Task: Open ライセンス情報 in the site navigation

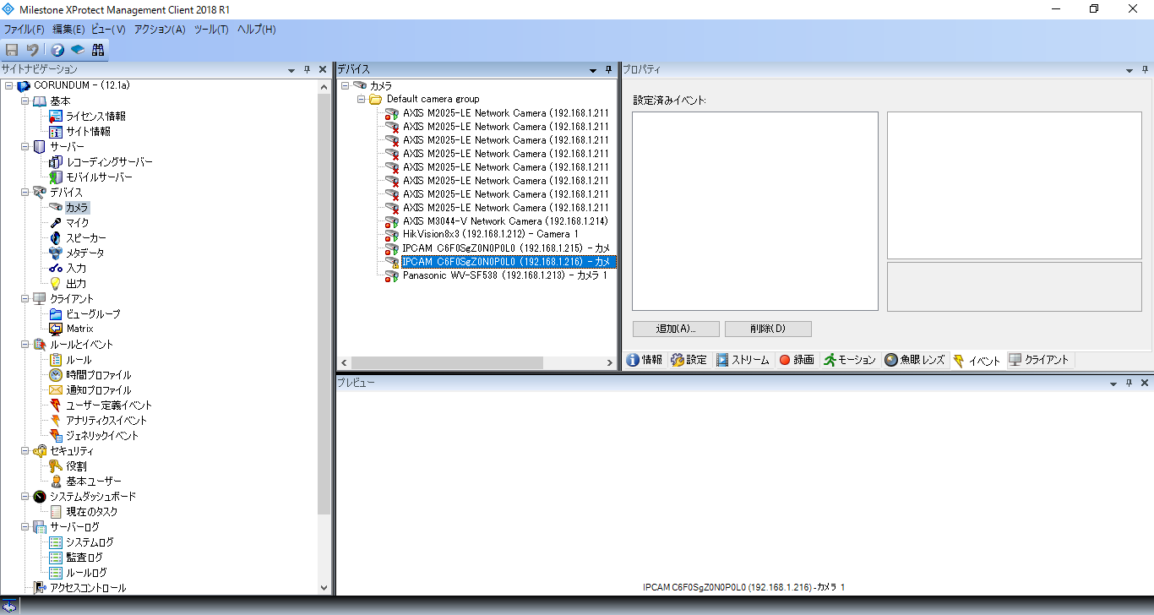Action: [95, 117]
